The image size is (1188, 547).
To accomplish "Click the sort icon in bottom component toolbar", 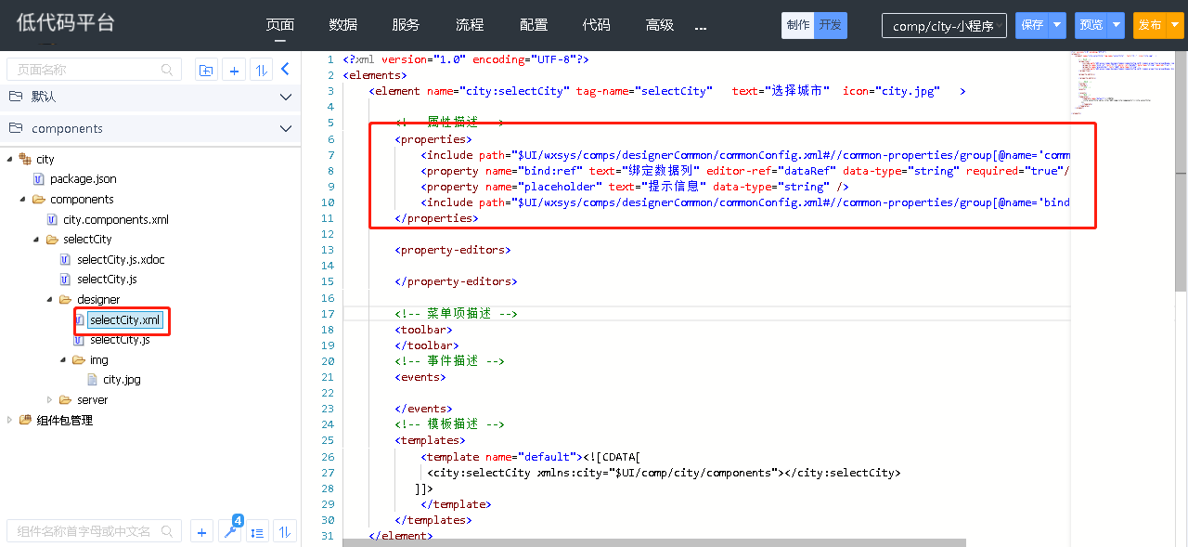I will tap(285, 532).
